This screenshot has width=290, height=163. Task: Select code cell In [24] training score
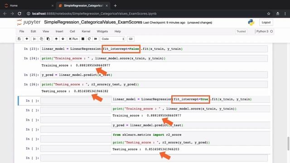(x=154, y=58)
